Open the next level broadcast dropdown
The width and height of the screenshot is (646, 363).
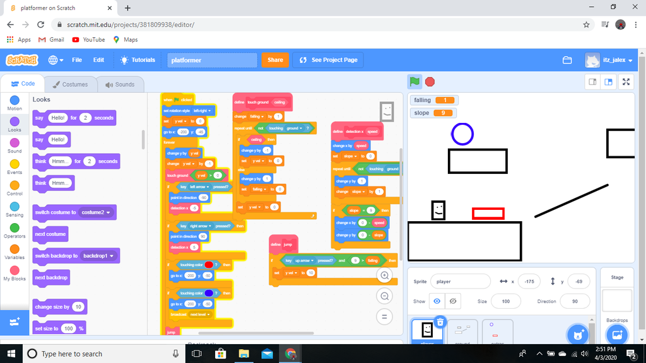[x=201, y=314]
